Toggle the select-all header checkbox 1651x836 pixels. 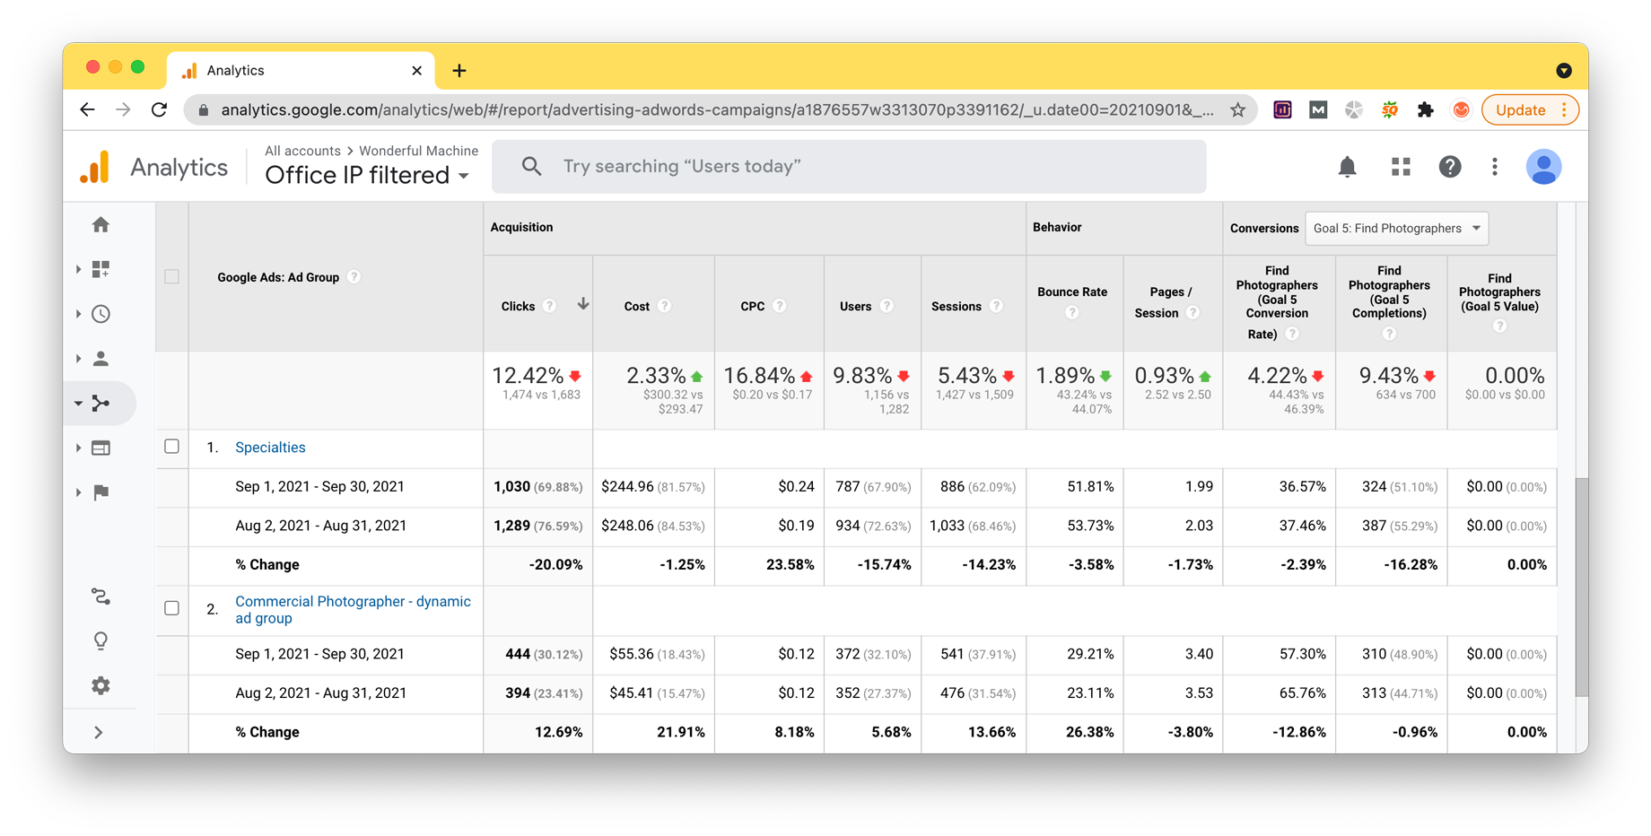tap(171, 277)
